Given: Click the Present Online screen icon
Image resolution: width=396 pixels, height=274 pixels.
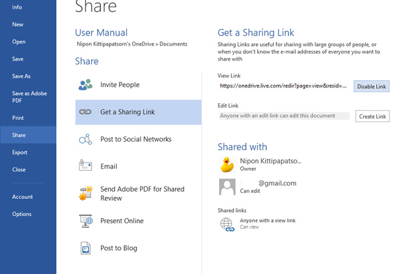Looking at the screenshot, I should [x=86, y=221].
